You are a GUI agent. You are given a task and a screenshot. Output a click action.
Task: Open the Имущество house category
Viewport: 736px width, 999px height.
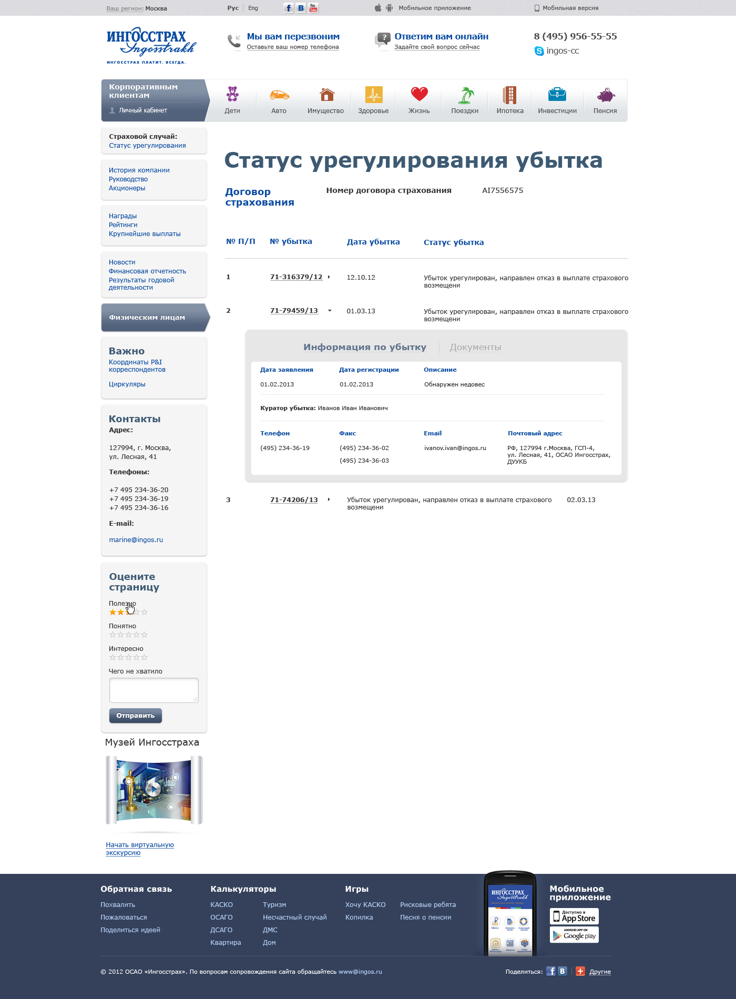326,100
